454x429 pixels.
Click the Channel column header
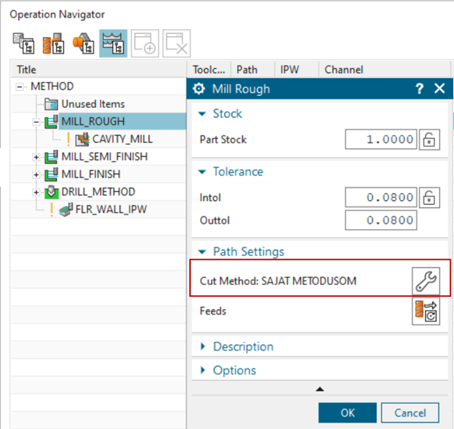tap(344, 69)
